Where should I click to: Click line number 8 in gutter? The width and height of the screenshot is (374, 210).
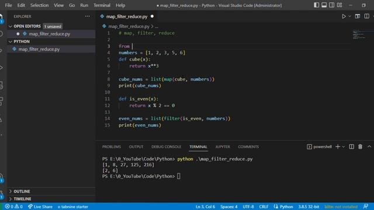pos(109,79)
